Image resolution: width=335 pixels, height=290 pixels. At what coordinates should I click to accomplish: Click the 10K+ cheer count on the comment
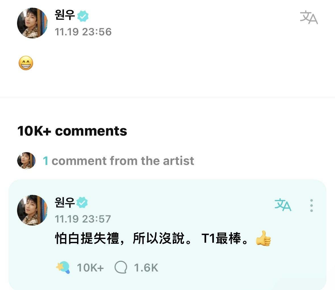pos(90,268)
